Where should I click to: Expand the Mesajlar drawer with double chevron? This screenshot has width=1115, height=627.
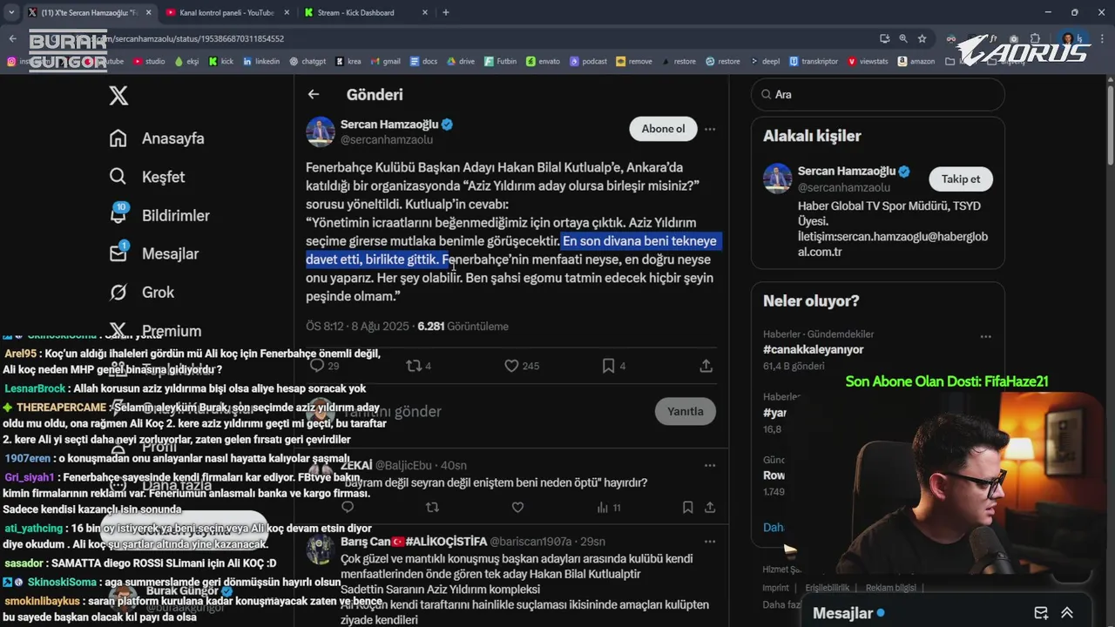(x=1067, y=612)
